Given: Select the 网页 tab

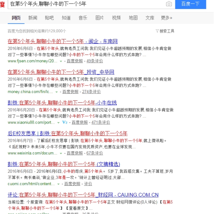Looking at the screenshot, I should tap(16, 18).
